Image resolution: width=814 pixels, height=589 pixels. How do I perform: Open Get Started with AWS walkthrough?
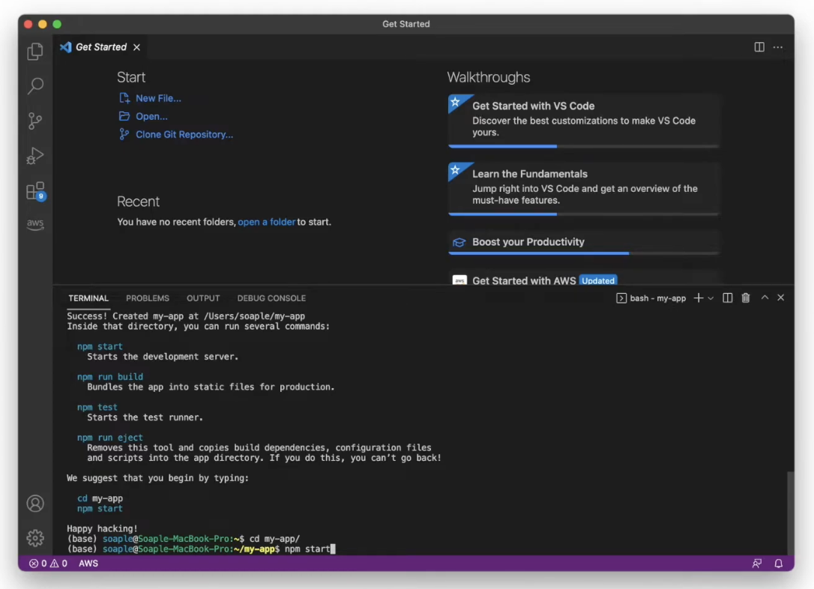click(584, 278)
